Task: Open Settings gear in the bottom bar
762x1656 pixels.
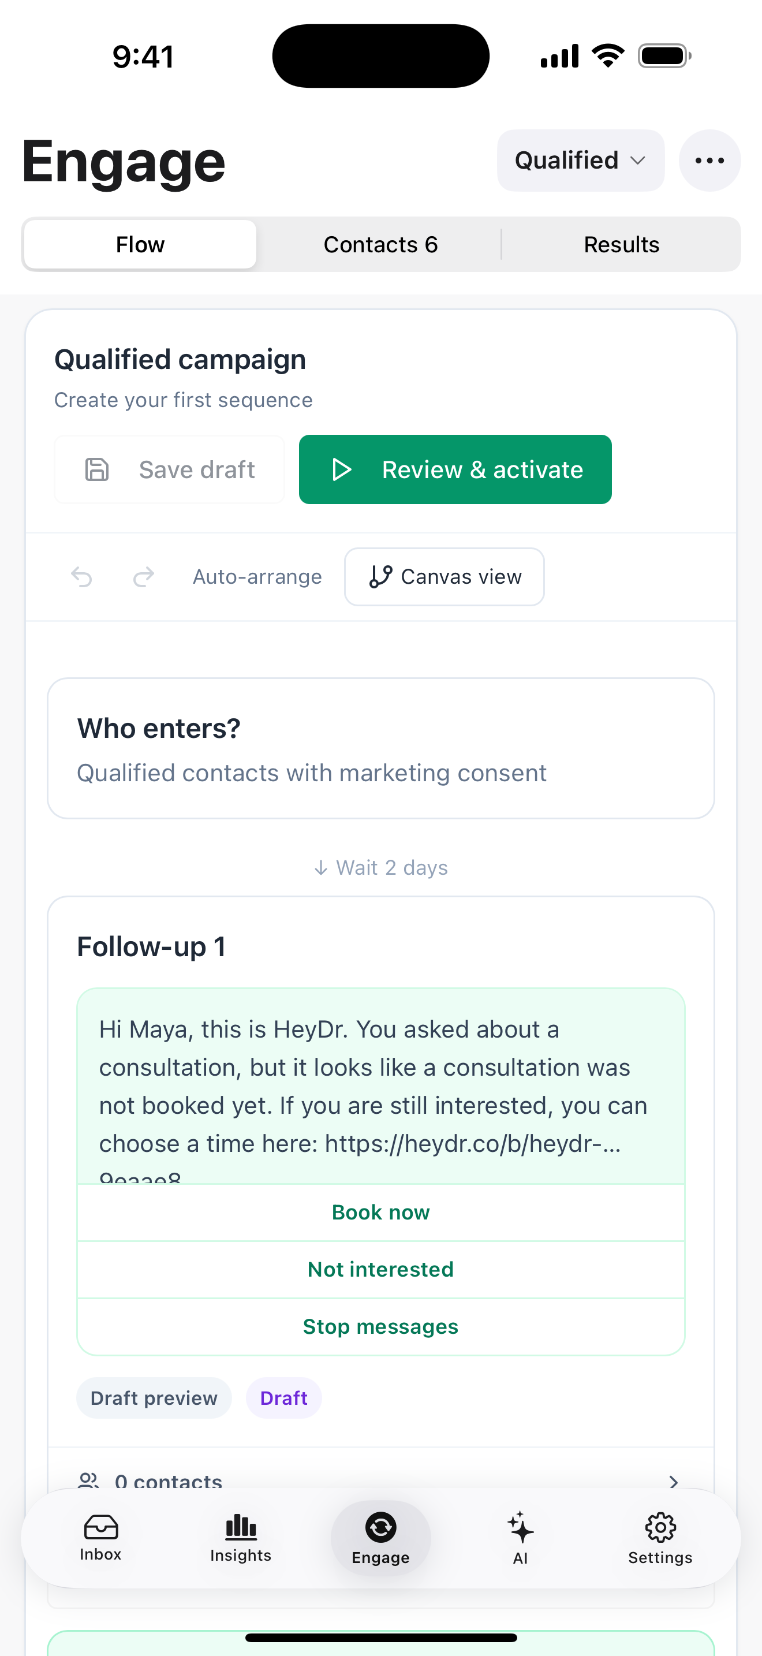Action: pyautogui.click(x=660, y=1537)
